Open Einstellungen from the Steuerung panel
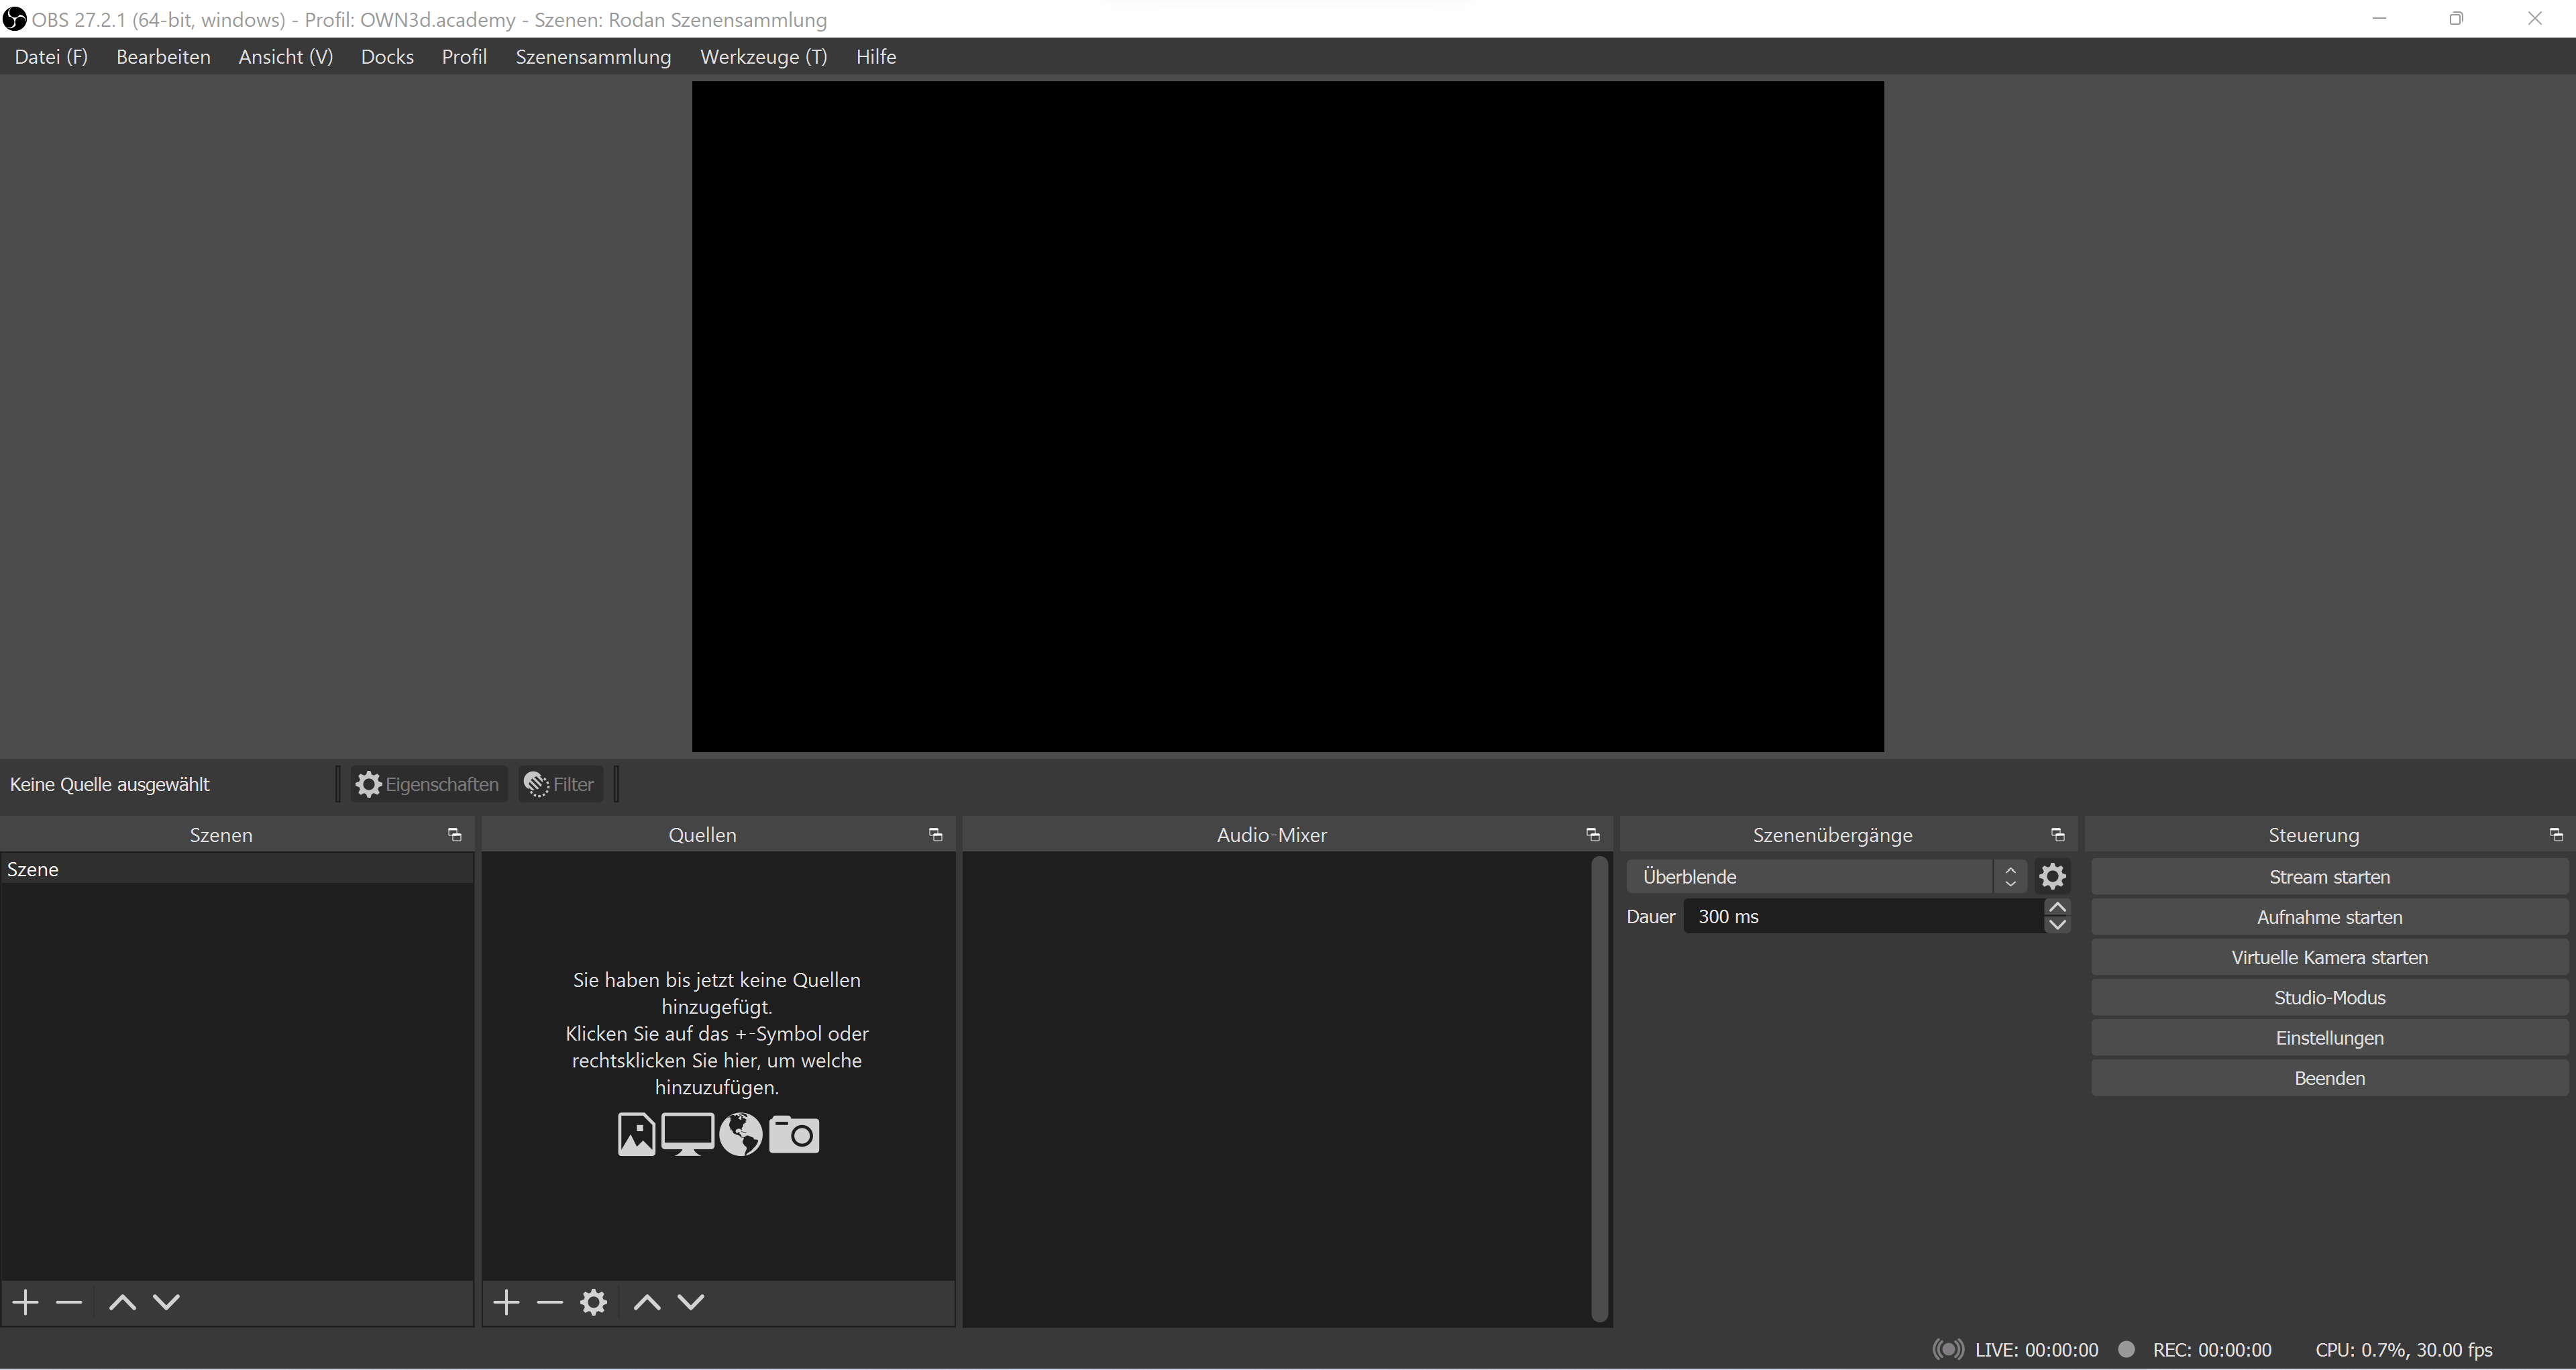Viewport: 2576px width, 1370px height. pyautogui.click(x=2328, y=1037)
